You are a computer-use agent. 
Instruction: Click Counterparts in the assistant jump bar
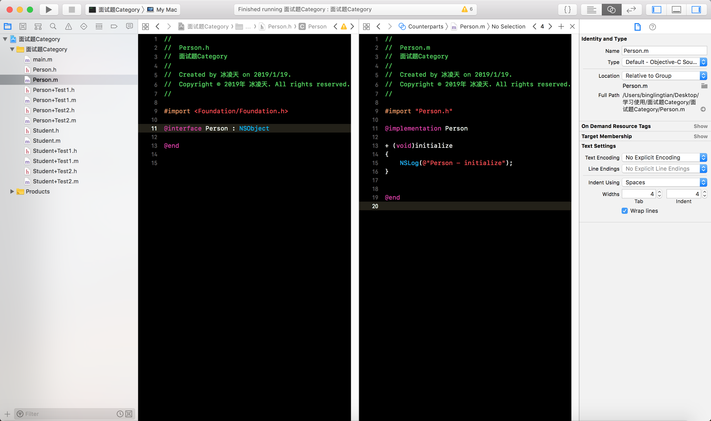(425, 27)
